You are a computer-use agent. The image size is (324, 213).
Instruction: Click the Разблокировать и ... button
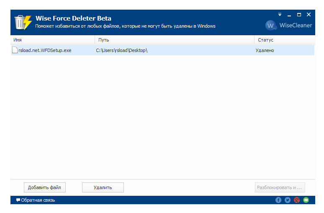(x=280, y=187)
